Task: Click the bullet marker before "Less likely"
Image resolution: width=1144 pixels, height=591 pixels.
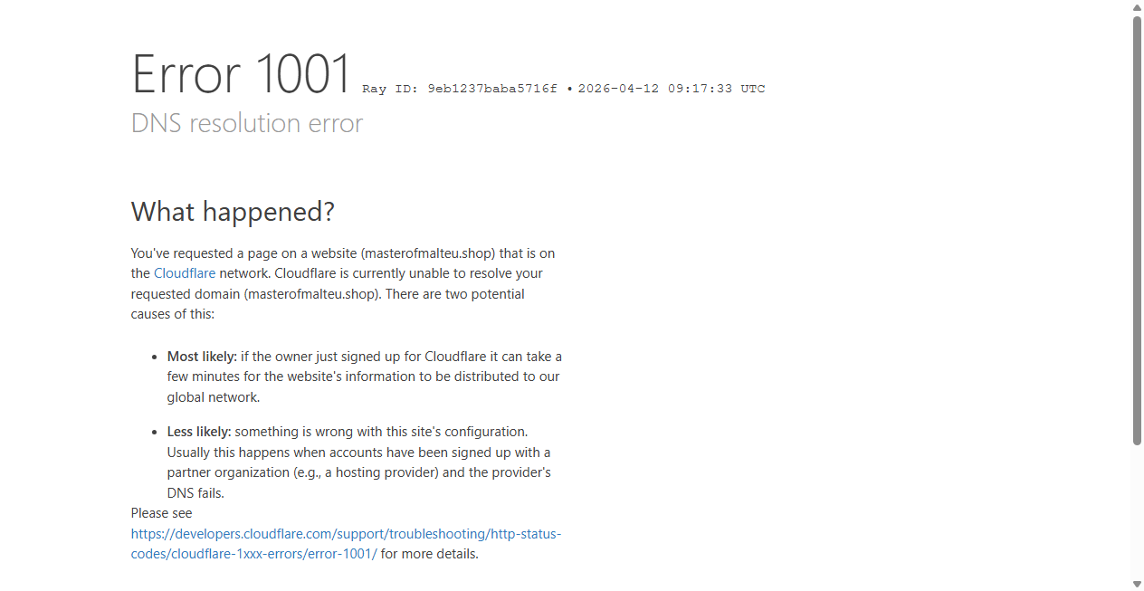Action: click(156, 433)
